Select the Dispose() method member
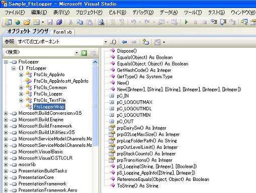256x193 pixels. [127, 51]
